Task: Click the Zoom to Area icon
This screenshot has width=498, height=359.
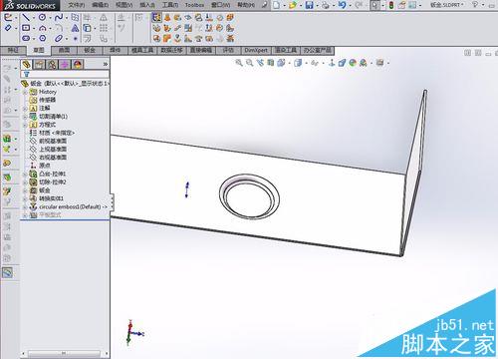Action: click(249, 63)
